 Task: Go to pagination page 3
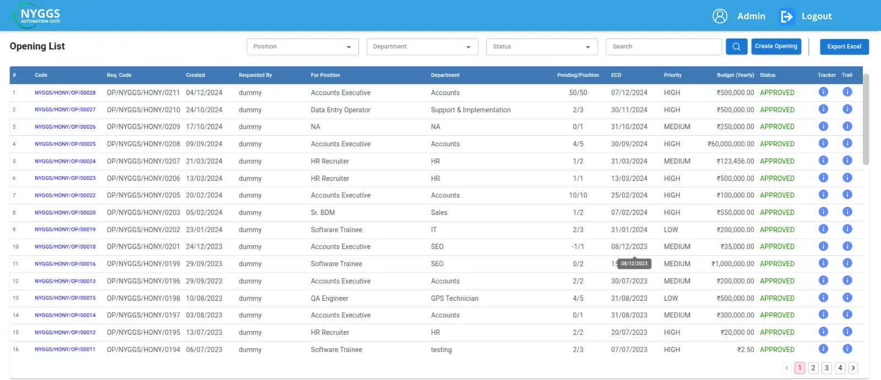(x=826, y=368)
